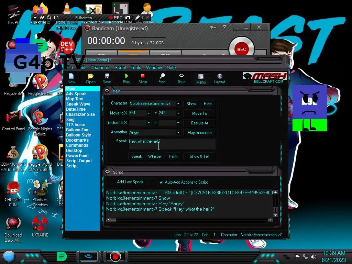
Task: Click the Play Animation button
Action: [200, 133]
